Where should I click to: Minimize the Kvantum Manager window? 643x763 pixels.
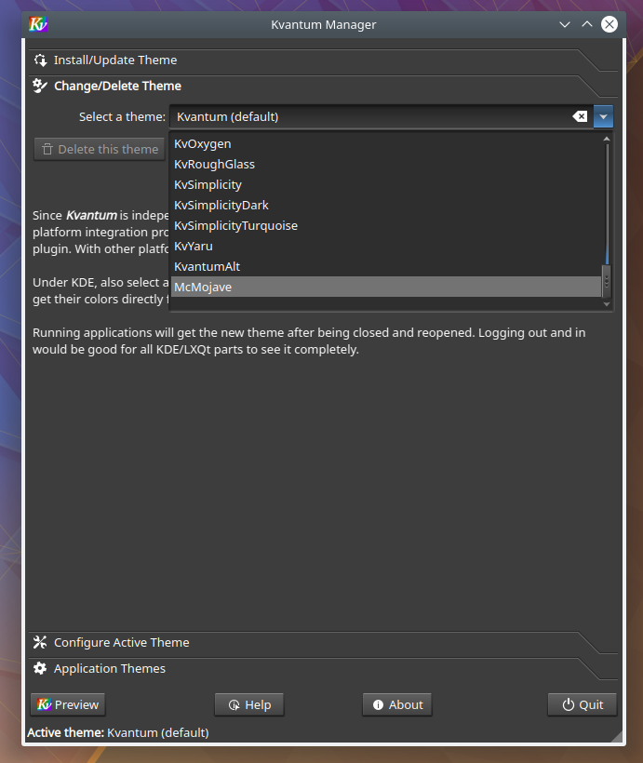pos(565,24)
